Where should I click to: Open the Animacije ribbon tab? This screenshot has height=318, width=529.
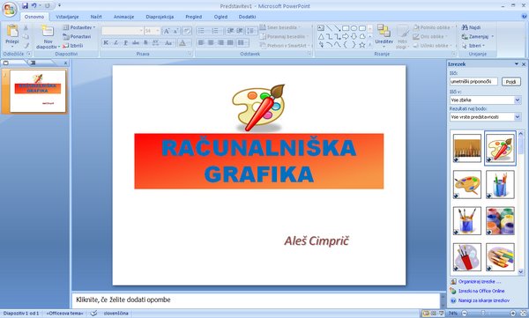tap(123, 17)
